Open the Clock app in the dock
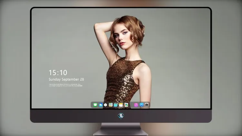This screenshot has width=242, height=136. (106, 105)
